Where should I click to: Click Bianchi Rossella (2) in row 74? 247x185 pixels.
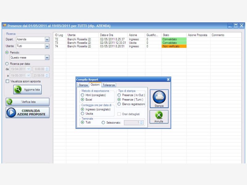click(79, 46)
